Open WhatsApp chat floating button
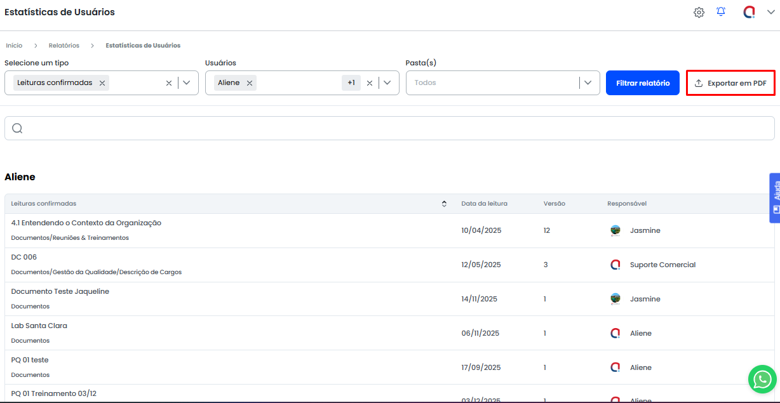This screenshot has width=780, height=403. pyautogui.click(x=762, y=380)
